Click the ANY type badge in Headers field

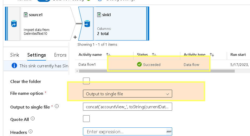coord(169,131)
